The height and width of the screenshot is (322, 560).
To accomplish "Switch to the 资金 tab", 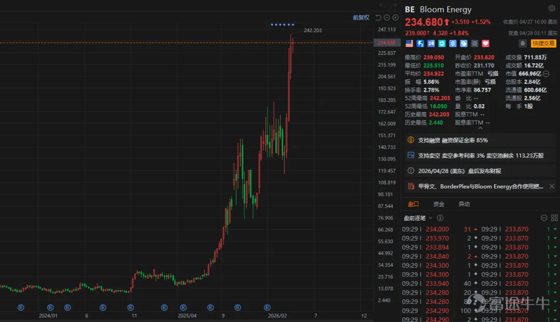I will (x=439, y=204).
